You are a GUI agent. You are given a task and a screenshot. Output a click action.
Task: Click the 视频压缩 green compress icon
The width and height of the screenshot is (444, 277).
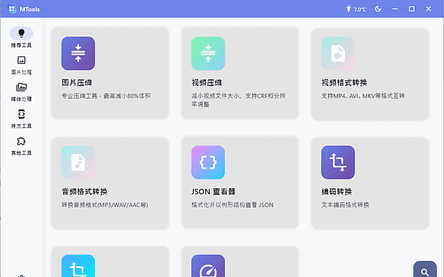click(208, 53)
